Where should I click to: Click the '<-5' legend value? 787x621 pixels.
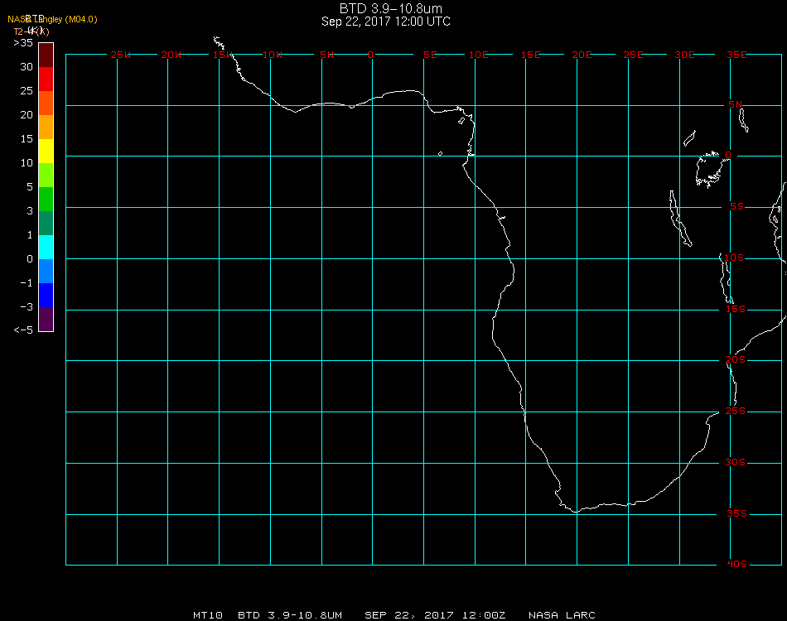23,330
